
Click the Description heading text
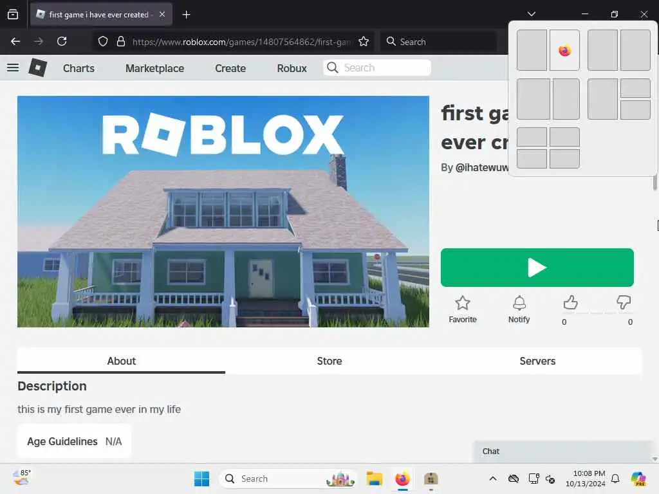52,386
